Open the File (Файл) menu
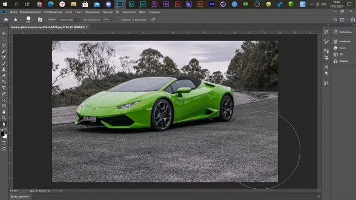The image size is (356, 200). click(13, 12)
